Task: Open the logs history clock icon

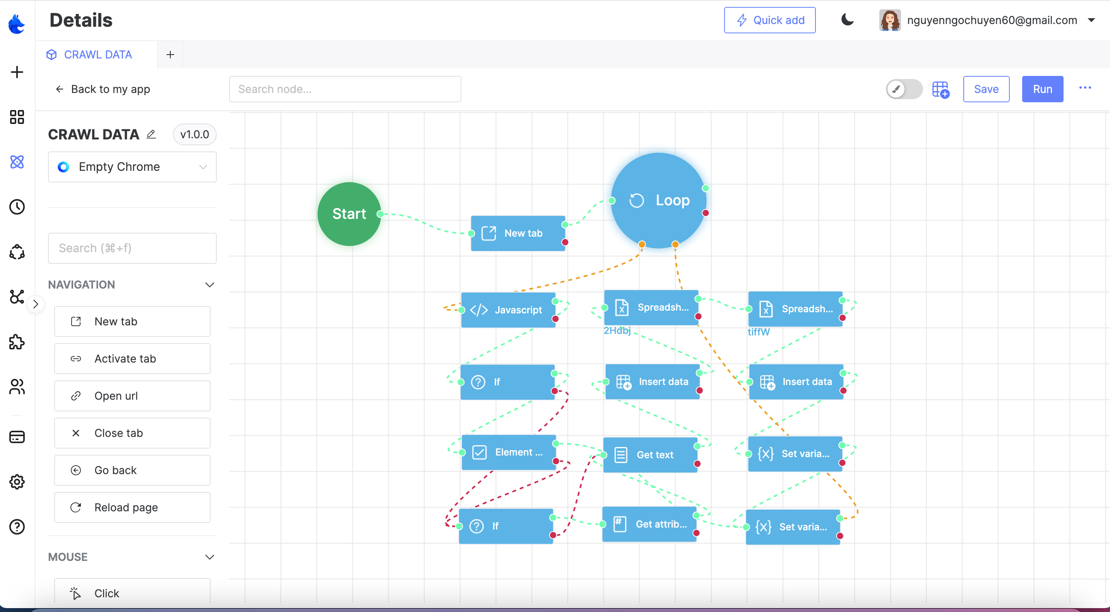Action: coord(17,207)
